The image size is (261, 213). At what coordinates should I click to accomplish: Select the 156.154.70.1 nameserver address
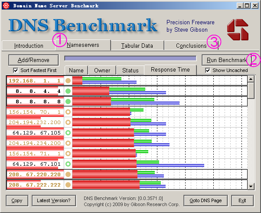point(35,112)
